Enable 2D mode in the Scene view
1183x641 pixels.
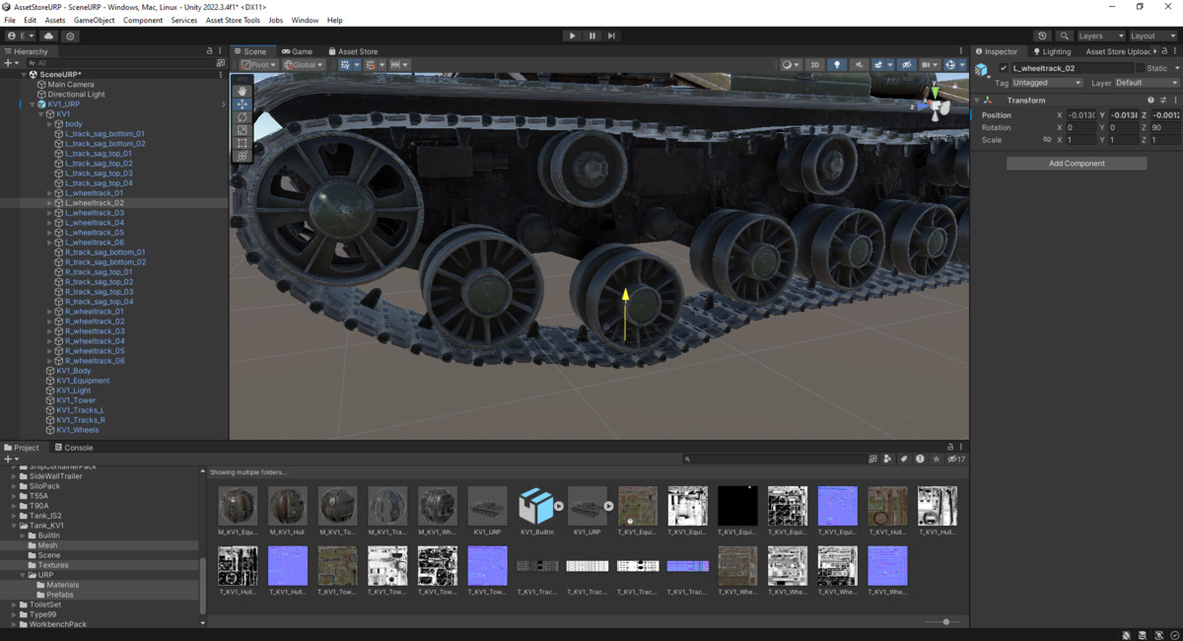pyautogui.click(x=814, y=64)
